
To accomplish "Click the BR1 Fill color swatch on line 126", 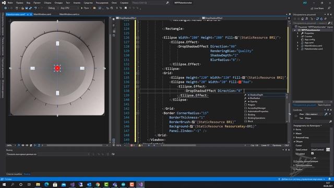I will pos(236,38).
